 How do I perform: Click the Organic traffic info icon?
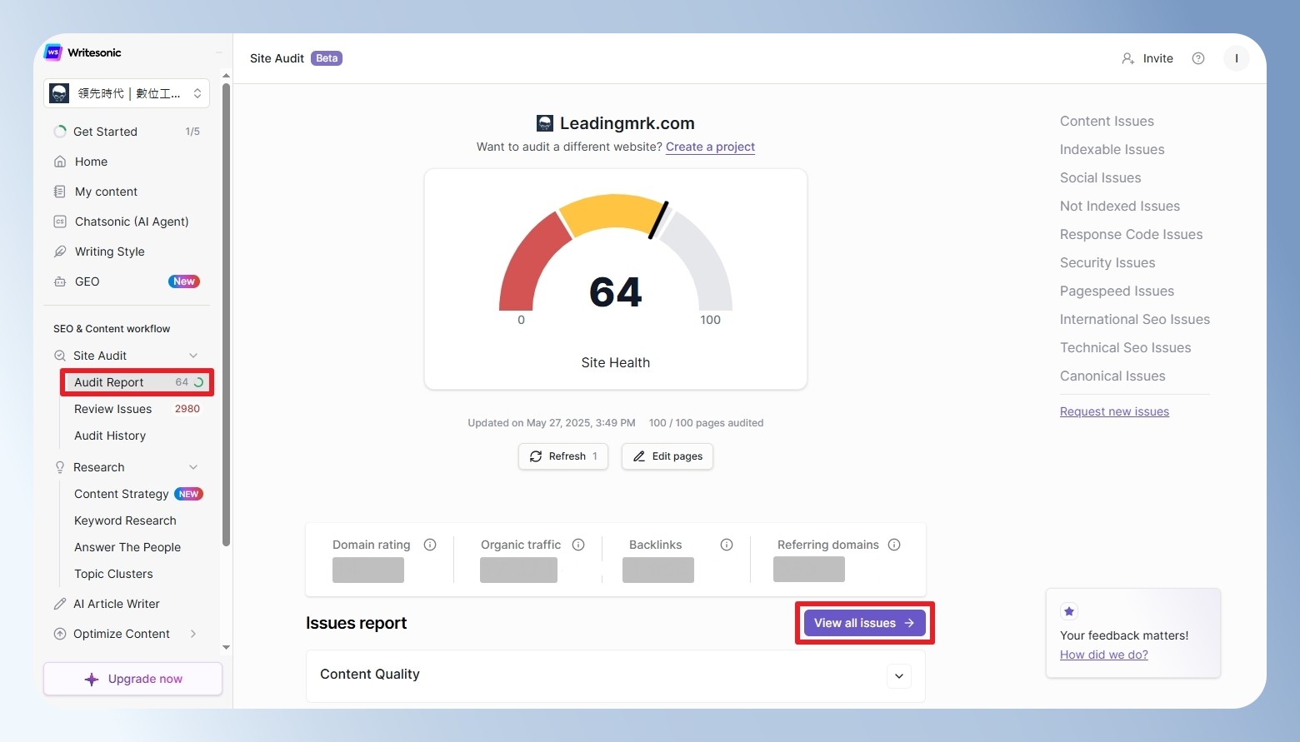tap(578, 545)
